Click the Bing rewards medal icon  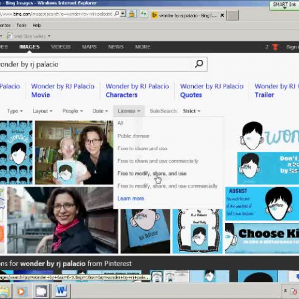click(275, 47)
